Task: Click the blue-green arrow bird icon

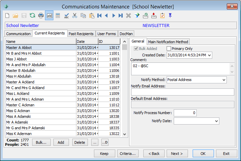Action: [x=137, y=16]
